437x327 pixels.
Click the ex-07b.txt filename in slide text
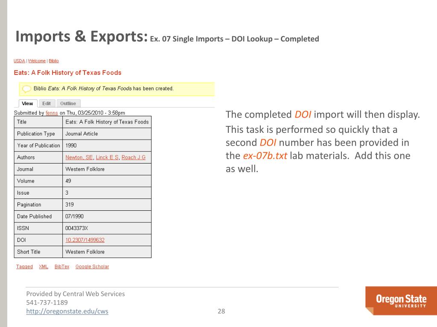click(x=265, y=156)
